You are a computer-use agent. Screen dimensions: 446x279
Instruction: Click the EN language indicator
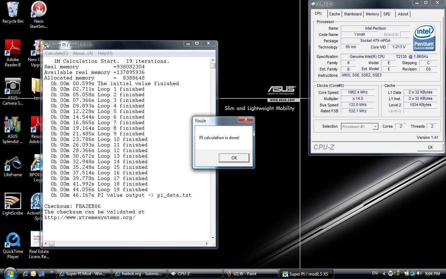[375, 273]
